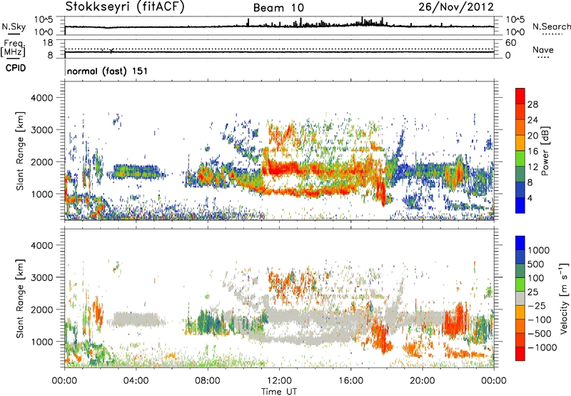
Task: Click the 12 dB colorbar tick
Action: coord(532,167)
